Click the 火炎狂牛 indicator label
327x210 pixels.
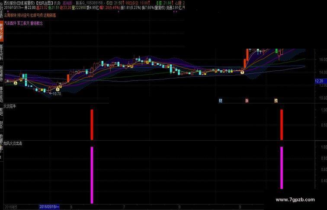(10, 106)
